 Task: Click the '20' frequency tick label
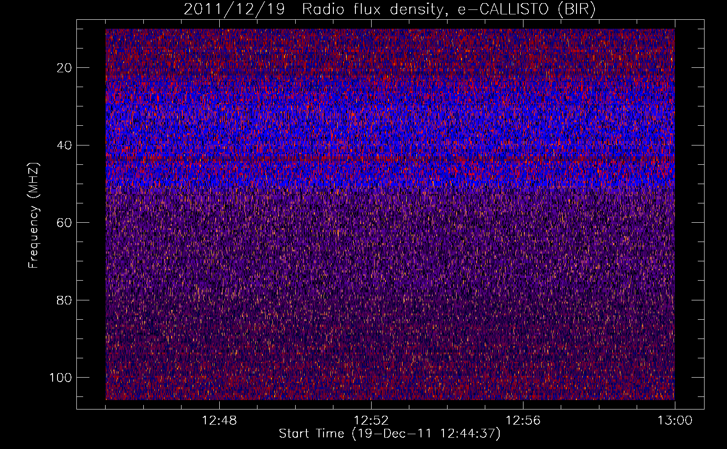click(x=65, y=68)
